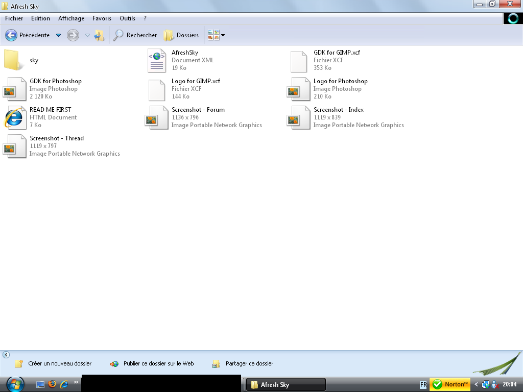
Task: Open the forward history dropdown arrow
Action: coord(87,35)
